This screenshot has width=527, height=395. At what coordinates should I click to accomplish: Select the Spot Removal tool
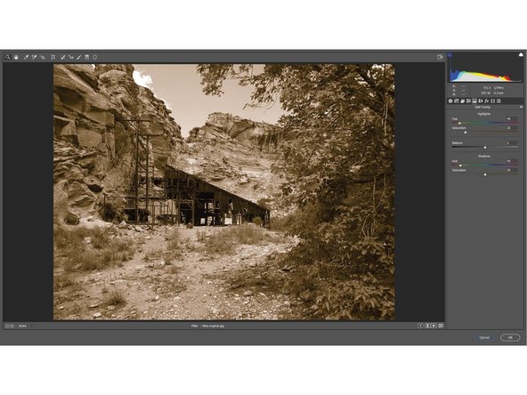click(x=63, y=58)
